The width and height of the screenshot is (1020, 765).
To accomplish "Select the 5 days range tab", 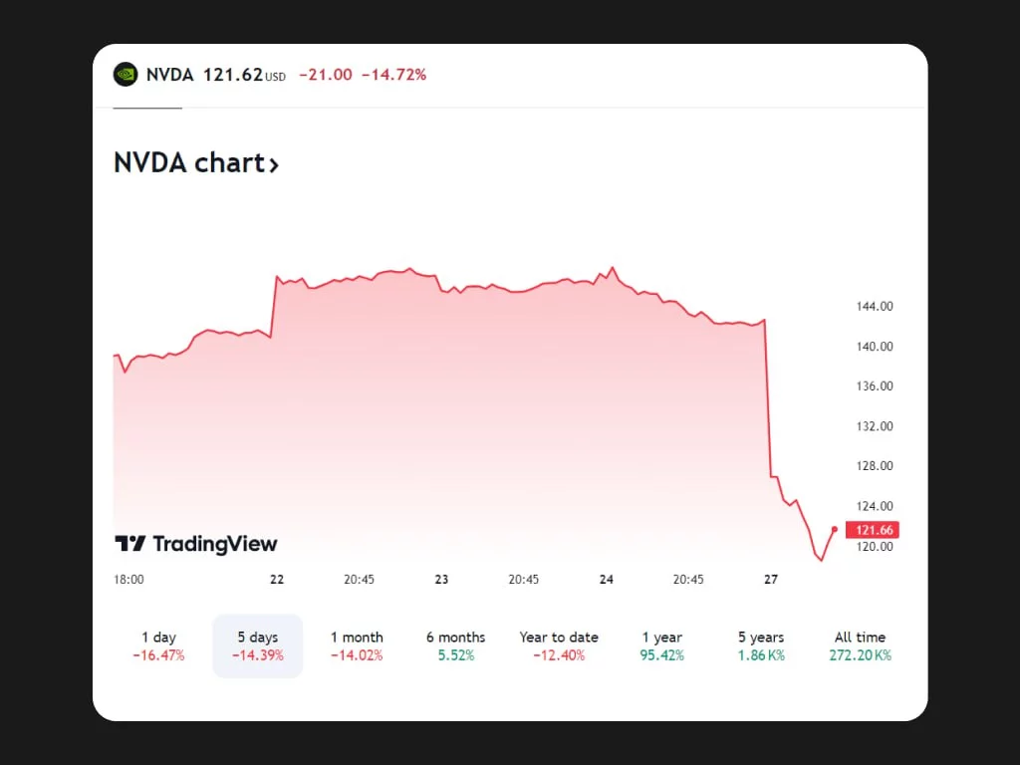I will tap(258, 645).
